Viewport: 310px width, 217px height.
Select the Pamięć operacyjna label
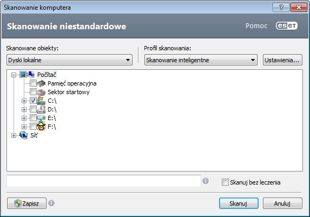(72, 83)
